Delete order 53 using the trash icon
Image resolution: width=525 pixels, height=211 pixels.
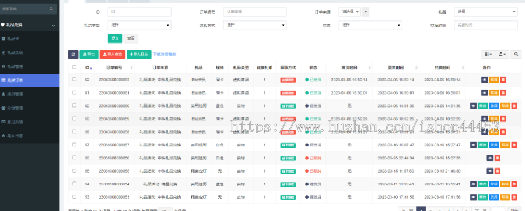click(514, 197)
